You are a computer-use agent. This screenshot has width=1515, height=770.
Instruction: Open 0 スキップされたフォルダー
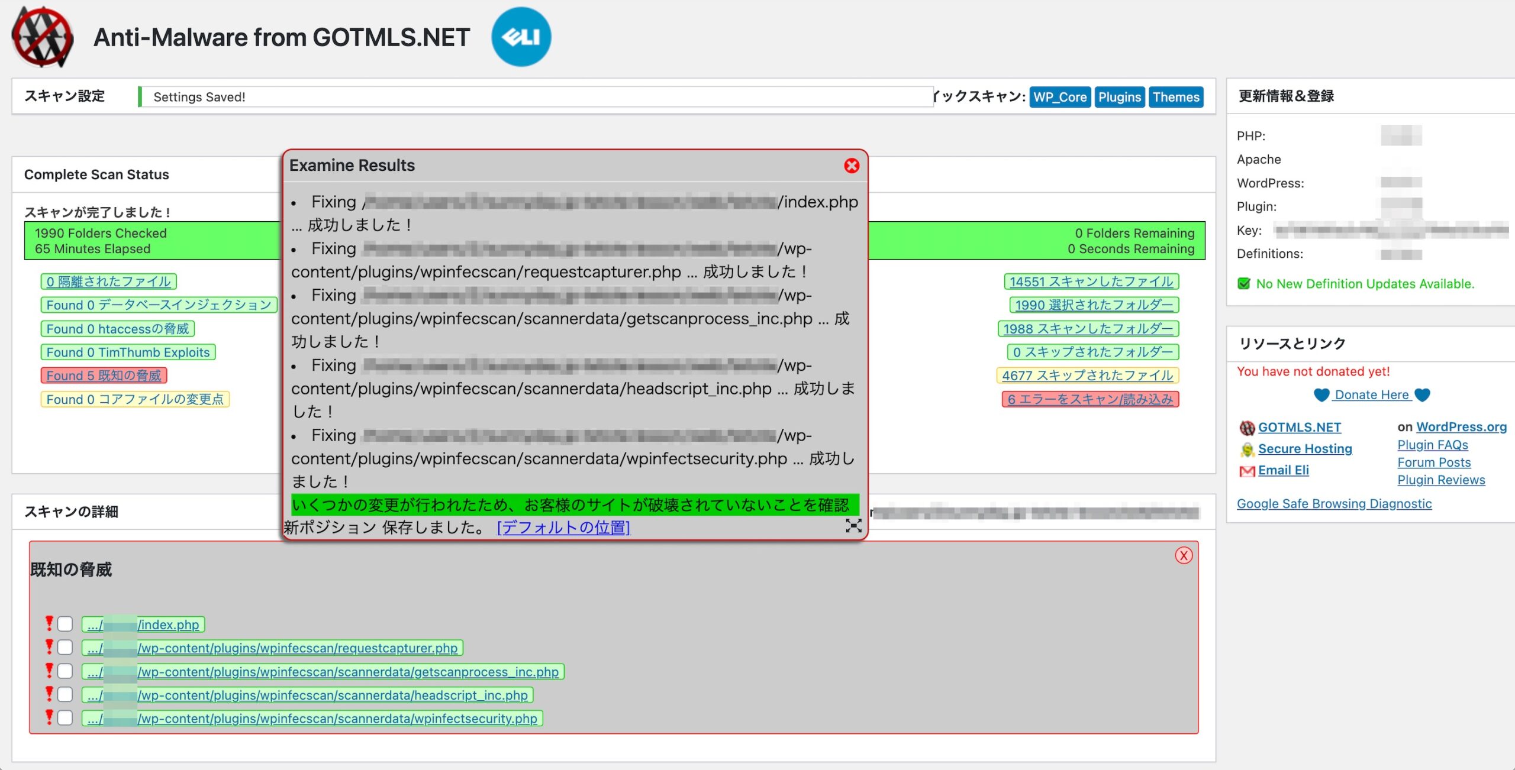1093,352
